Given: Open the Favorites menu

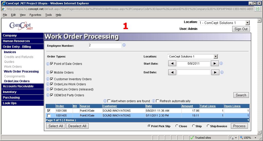Looking at the screenshot, I should (x=35, y=15).
